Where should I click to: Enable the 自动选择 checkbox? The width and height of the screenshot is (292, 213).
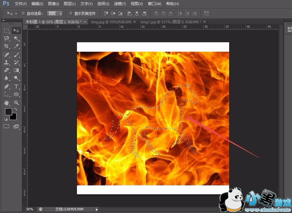tap(23, 13)
